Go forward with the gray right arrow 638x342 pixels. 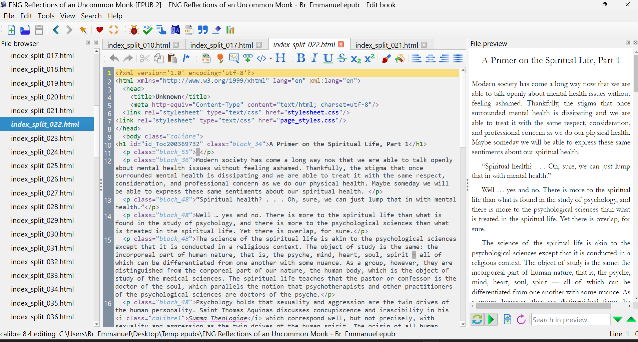(69, 30)
